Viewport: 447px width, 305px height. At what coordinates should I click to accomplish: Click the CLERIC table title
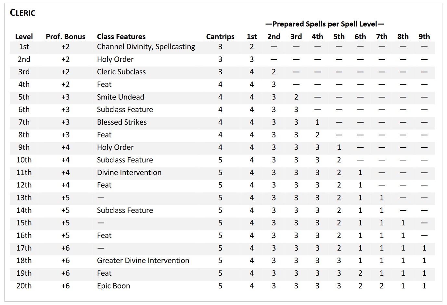point(22,13)
